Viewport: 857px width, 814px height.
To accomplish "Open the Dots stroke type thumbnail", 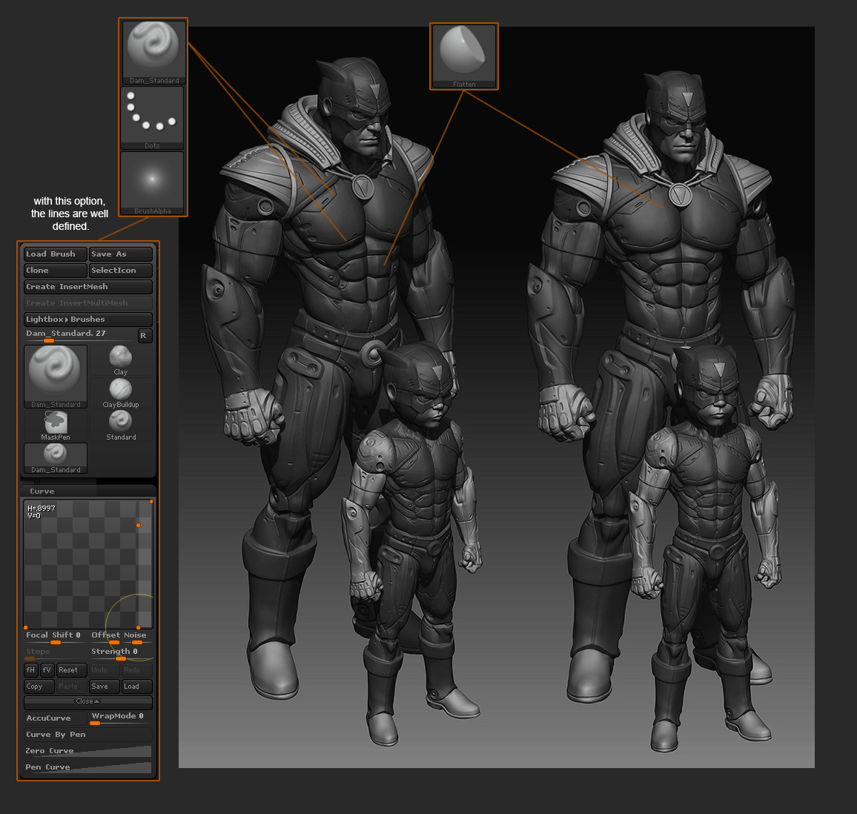I will [x=152, y=118].
